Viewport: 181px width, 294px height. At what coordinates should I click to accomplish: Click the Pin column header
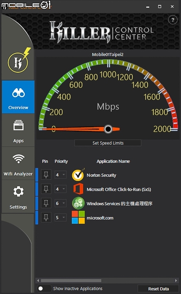pos(45,161)
